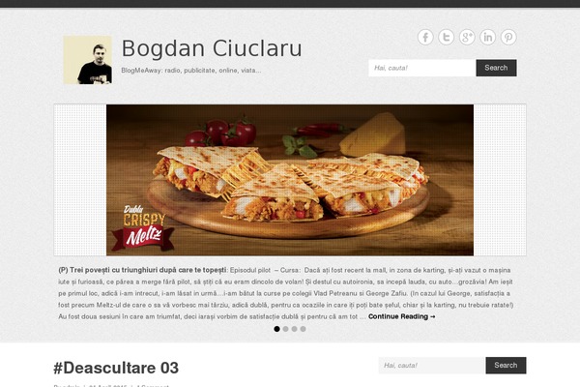The image size is (580, 387).
Task: Select the fourth slider dot
Action: (x=303, y=329)
